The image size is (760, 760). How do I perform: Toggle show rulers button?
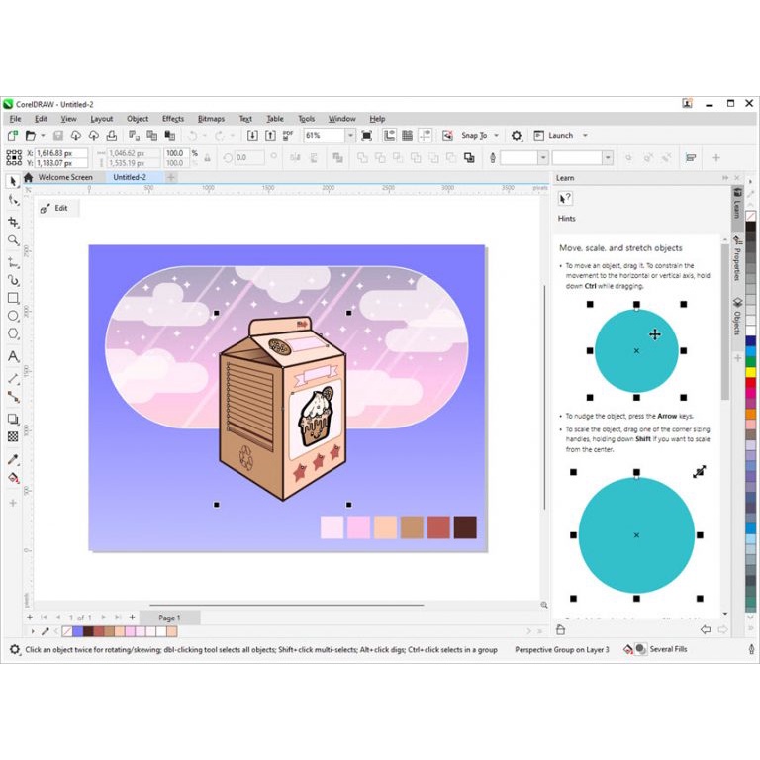pos(390,136)
